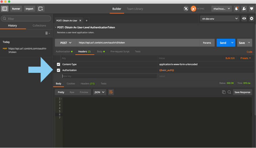Open notifications bell icon
256x148 pixels.
pos(237,9)
